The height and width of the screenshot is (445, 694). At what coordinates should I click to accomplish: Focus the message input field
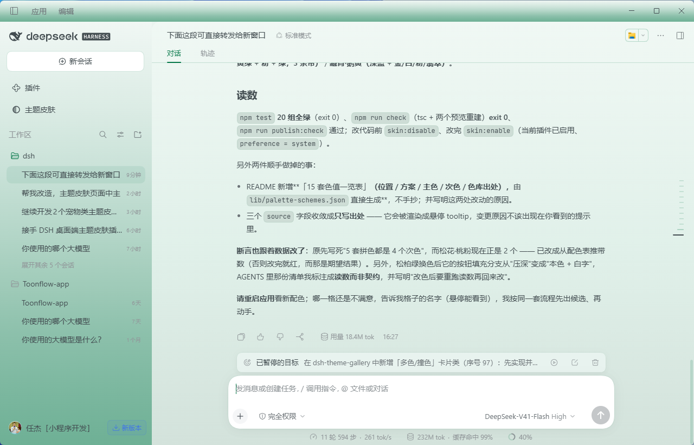421,389
